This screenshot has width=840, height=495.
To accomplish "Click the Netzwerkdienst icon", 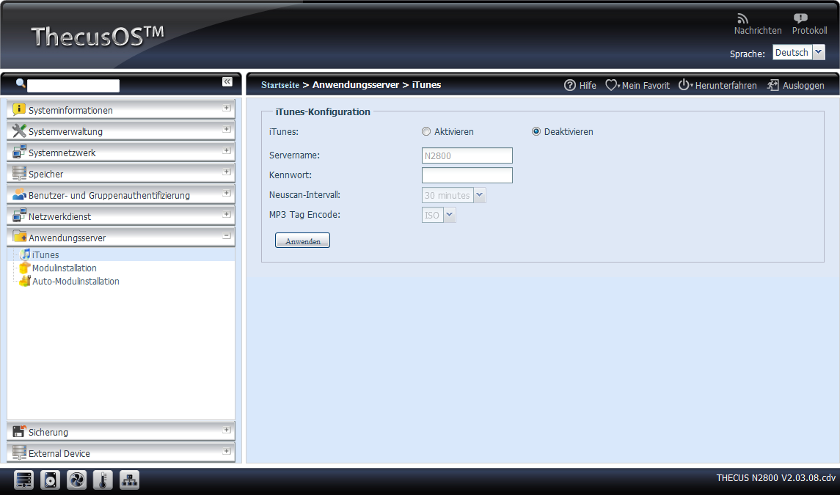I will pyautogui.click(x=19, y=216).
